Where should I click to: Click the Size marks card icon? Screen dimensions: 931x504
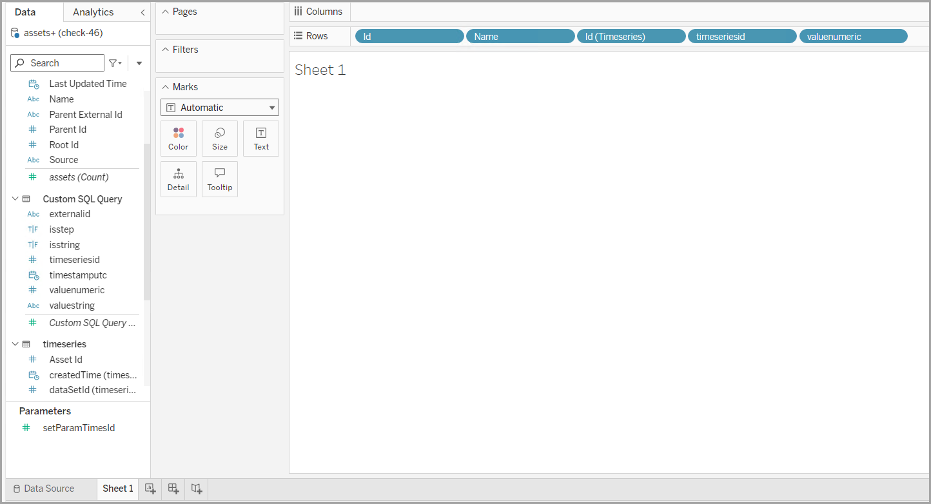[220, 139]
